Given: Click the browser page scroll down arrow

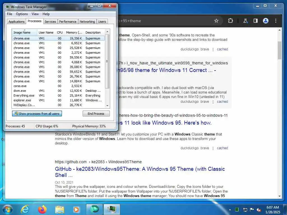Looking at the screenshot, I should coord(279,196).
